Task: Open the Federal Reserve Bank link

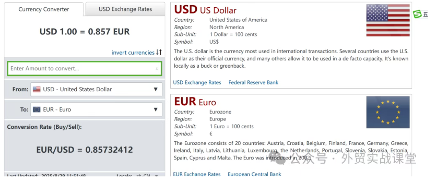Action: 253,82
